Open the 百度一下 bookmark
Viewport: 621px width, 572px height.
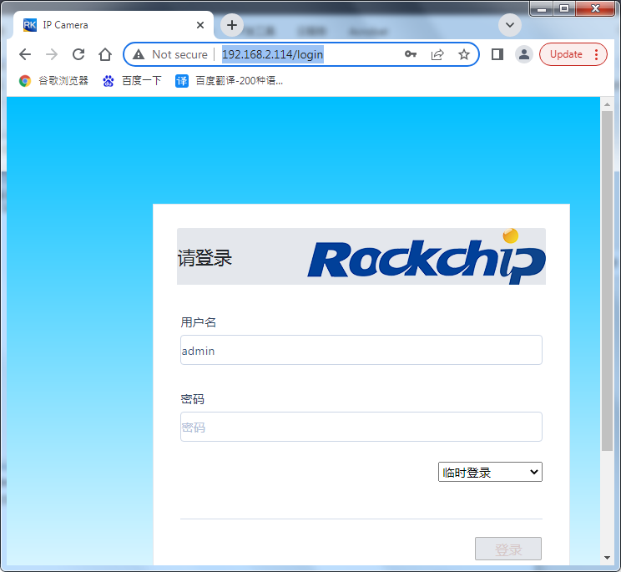click(x=132, y=81)
